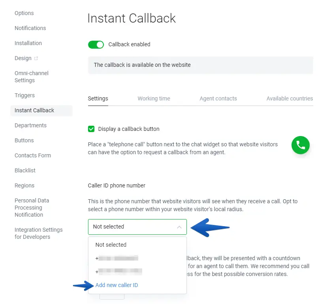Open Notifications in the sidebar
Screen dimensions: 331x308
30,28
